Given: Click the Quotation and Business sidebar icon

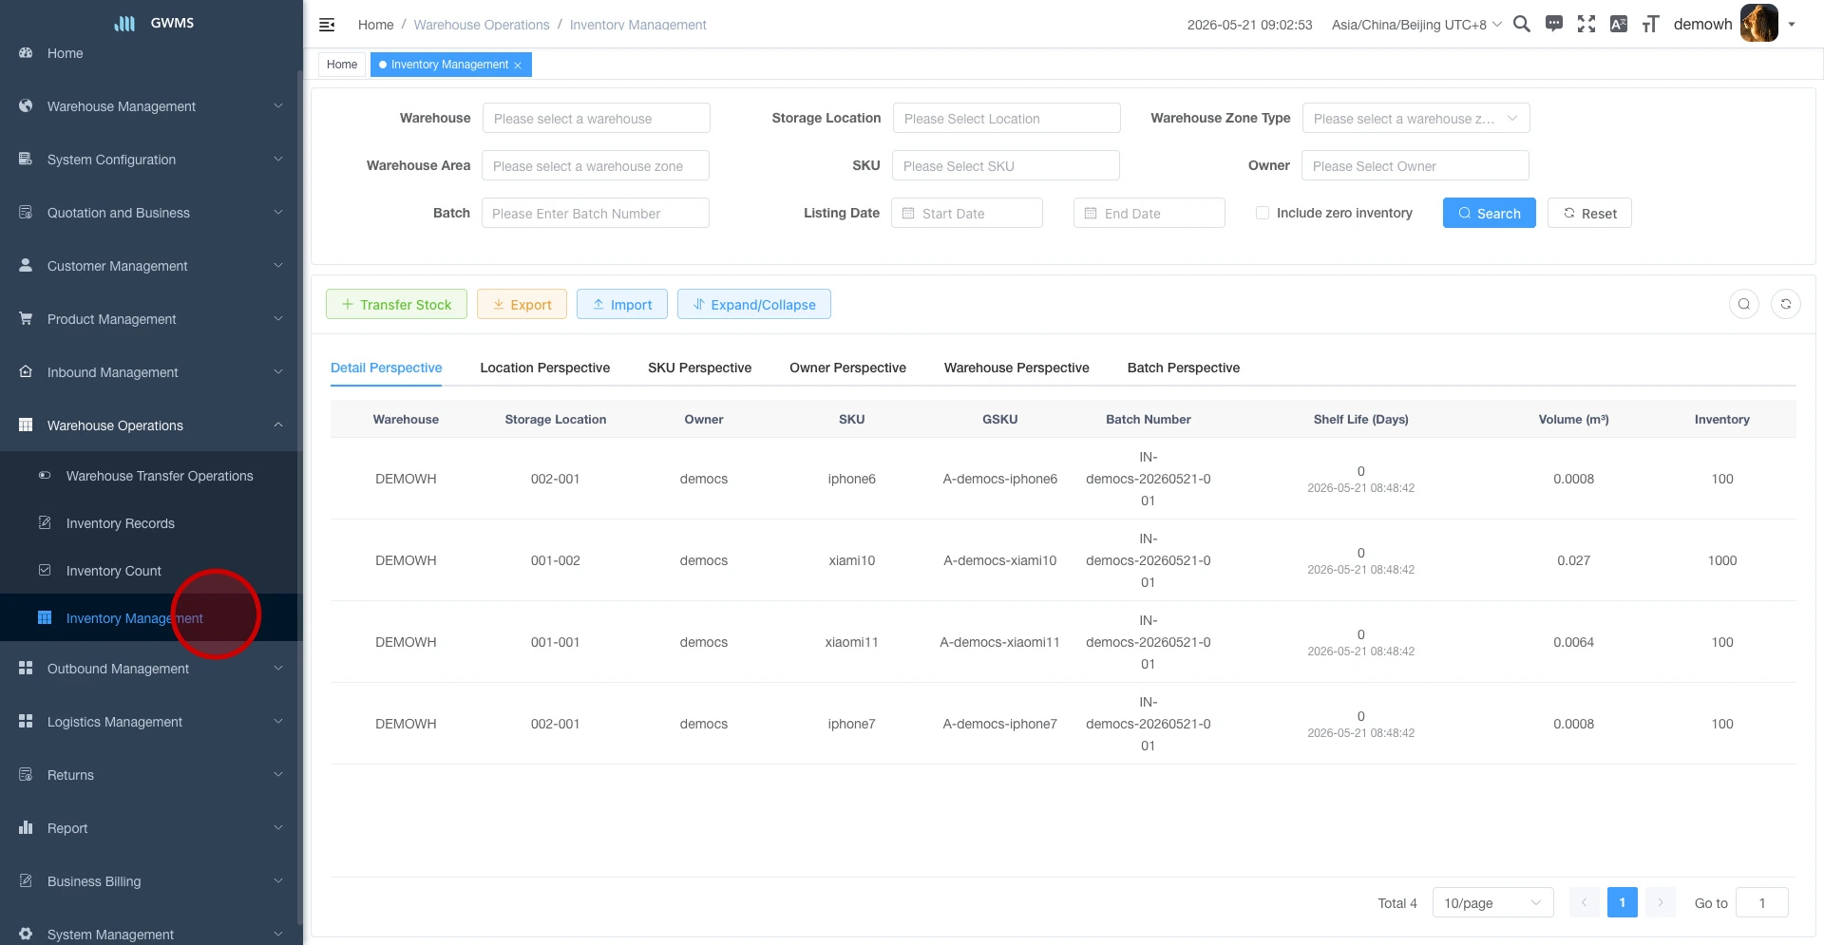Looking at the screenshot, I should 26,213.
